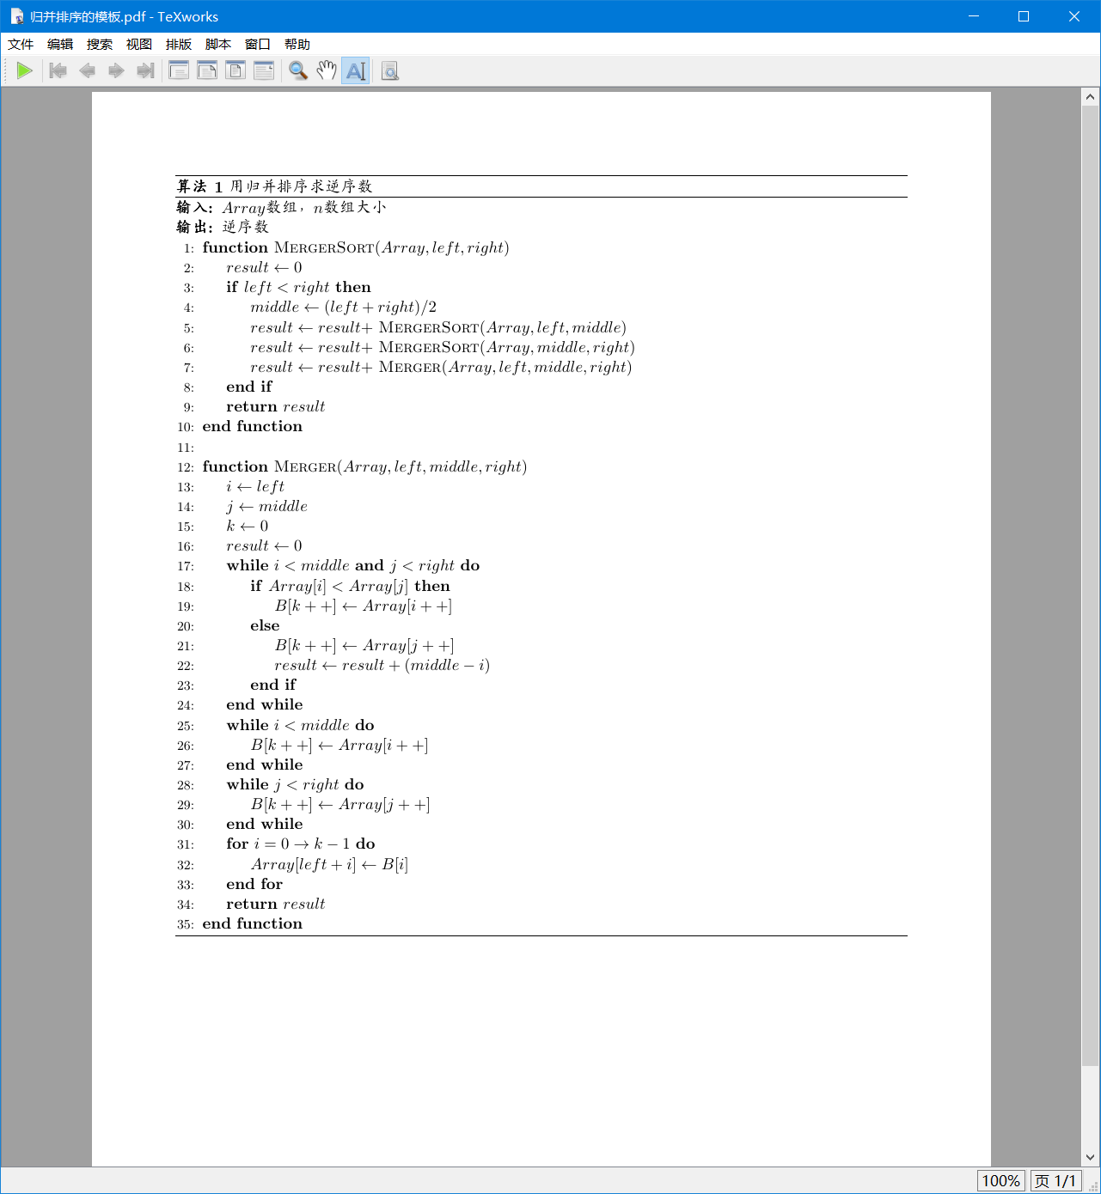This screenshot has width=1101, height=1194.
Task: Select the magnifying glass tool
Action: (x=298, y=70)
